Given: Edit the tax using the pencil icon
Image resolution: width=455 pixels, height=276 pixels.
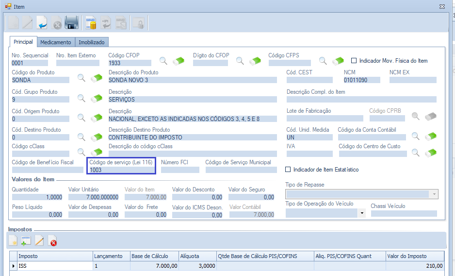Looking at the screenshot, I should (39, 240).
